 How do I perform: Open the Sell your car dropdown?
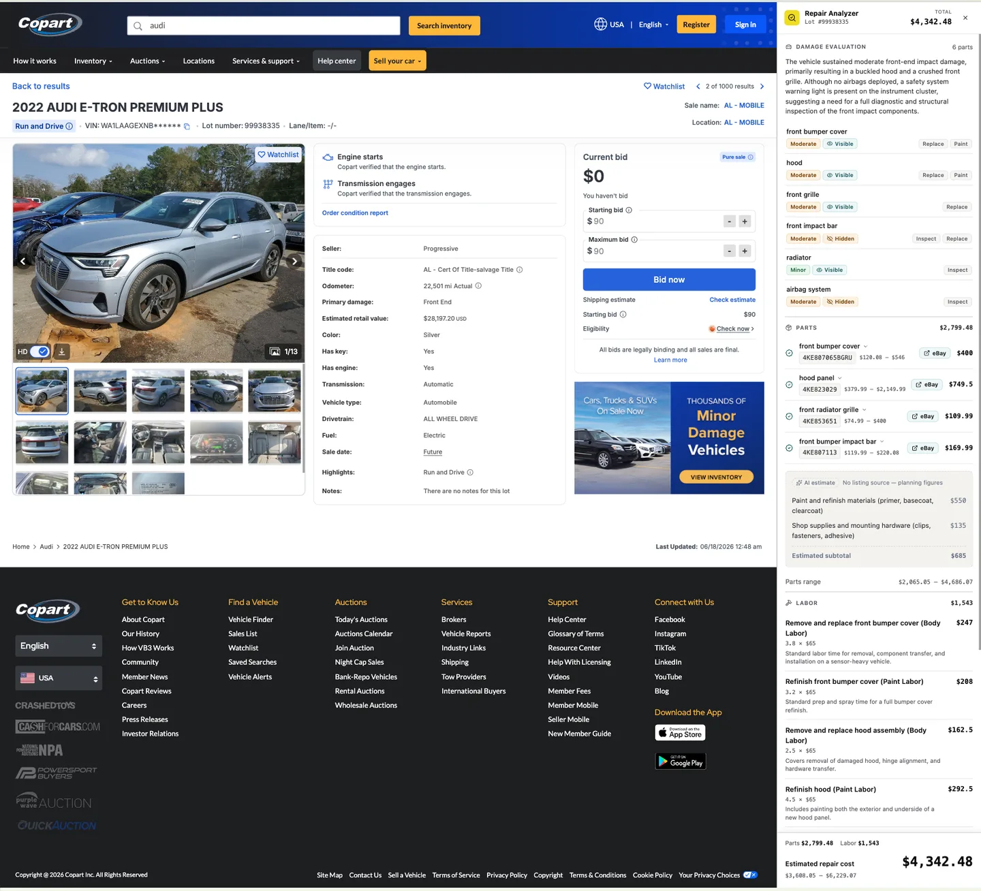397,61
